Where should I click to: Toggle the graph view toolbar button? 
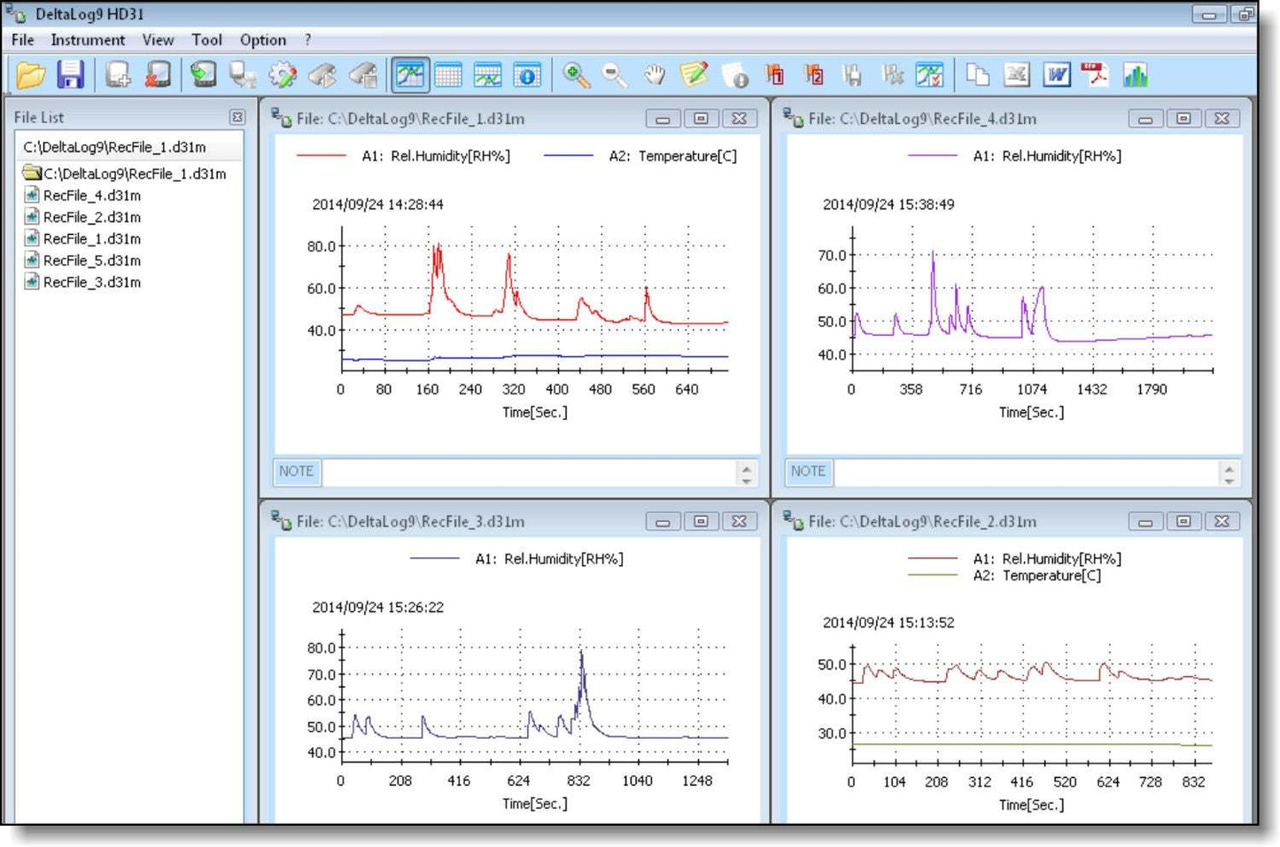(x=410, y=75)
